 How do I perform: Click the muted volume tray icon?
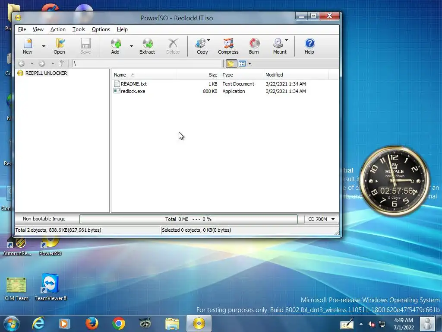[372, 324]
